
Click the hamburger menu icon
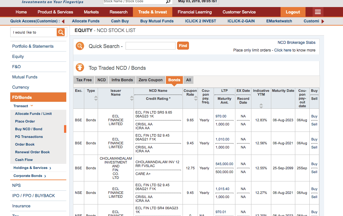pyautogui.click(x=318, y=12)
